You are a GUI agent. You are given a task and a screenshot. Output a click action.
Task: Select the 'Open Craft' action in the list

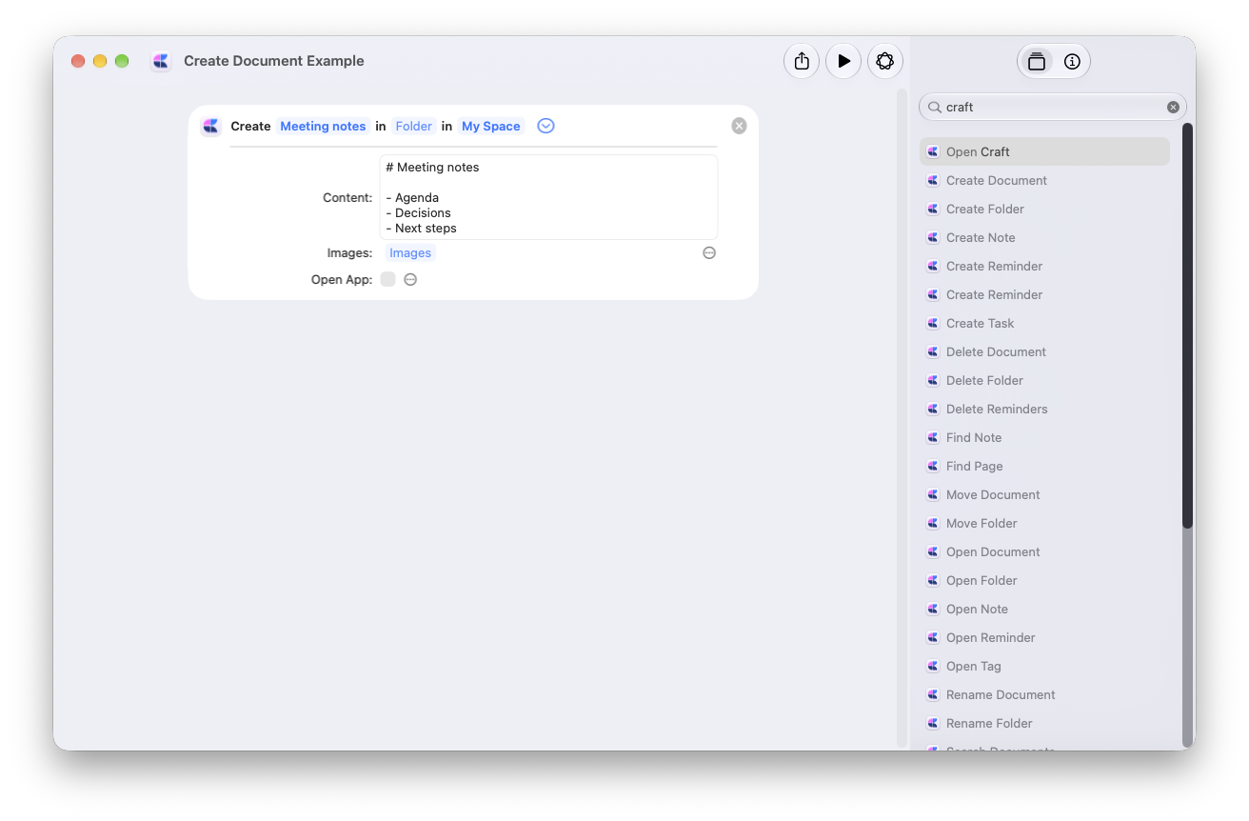tap(1044, 151)
